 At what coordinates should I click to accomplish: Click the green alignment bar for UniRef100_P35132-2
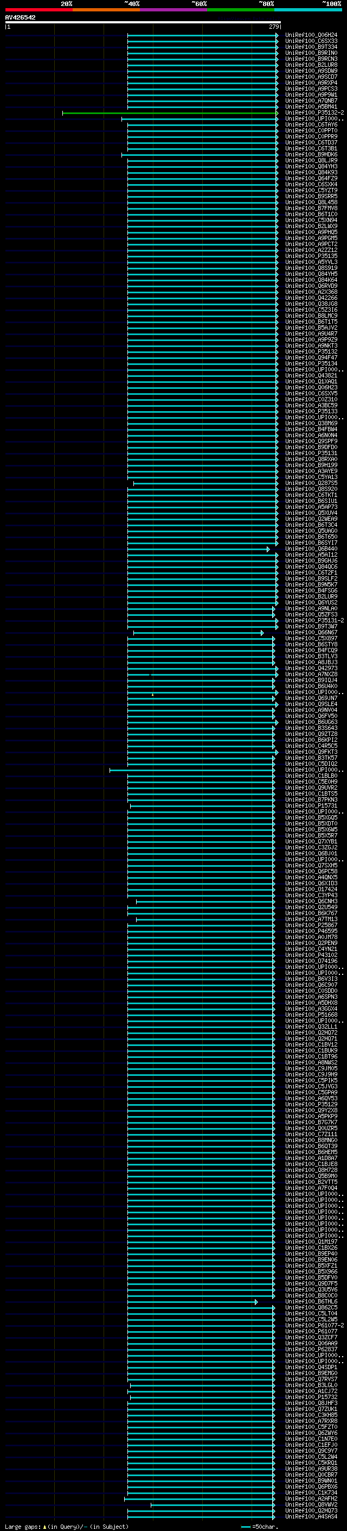point(170,113)
